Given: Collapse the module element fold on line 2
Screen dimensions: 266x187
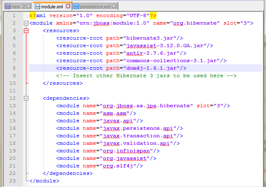Looking at the screenshot, I should (26, 23).
